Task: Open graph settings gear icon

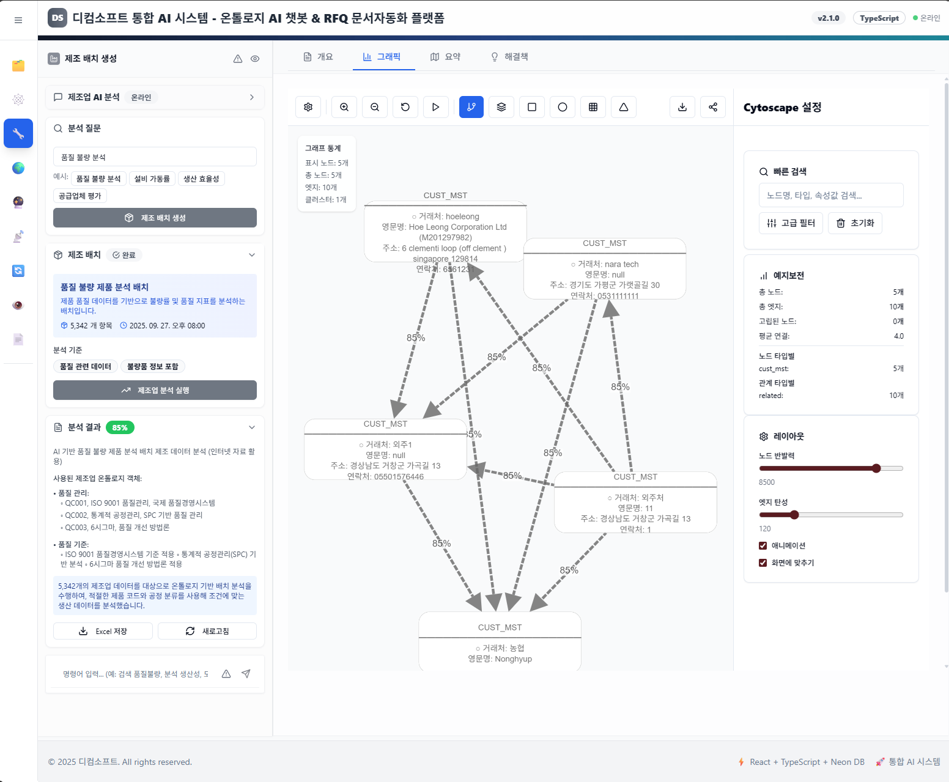Action: 308,107
